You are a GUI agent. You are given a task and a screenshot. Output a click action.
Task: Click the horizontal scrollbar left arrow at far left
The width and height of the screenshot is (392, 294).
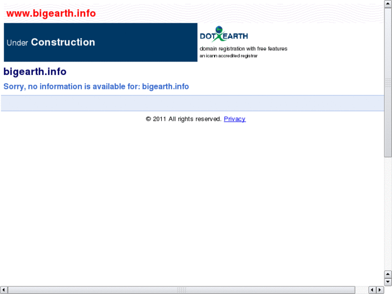(x=4, y=290)
